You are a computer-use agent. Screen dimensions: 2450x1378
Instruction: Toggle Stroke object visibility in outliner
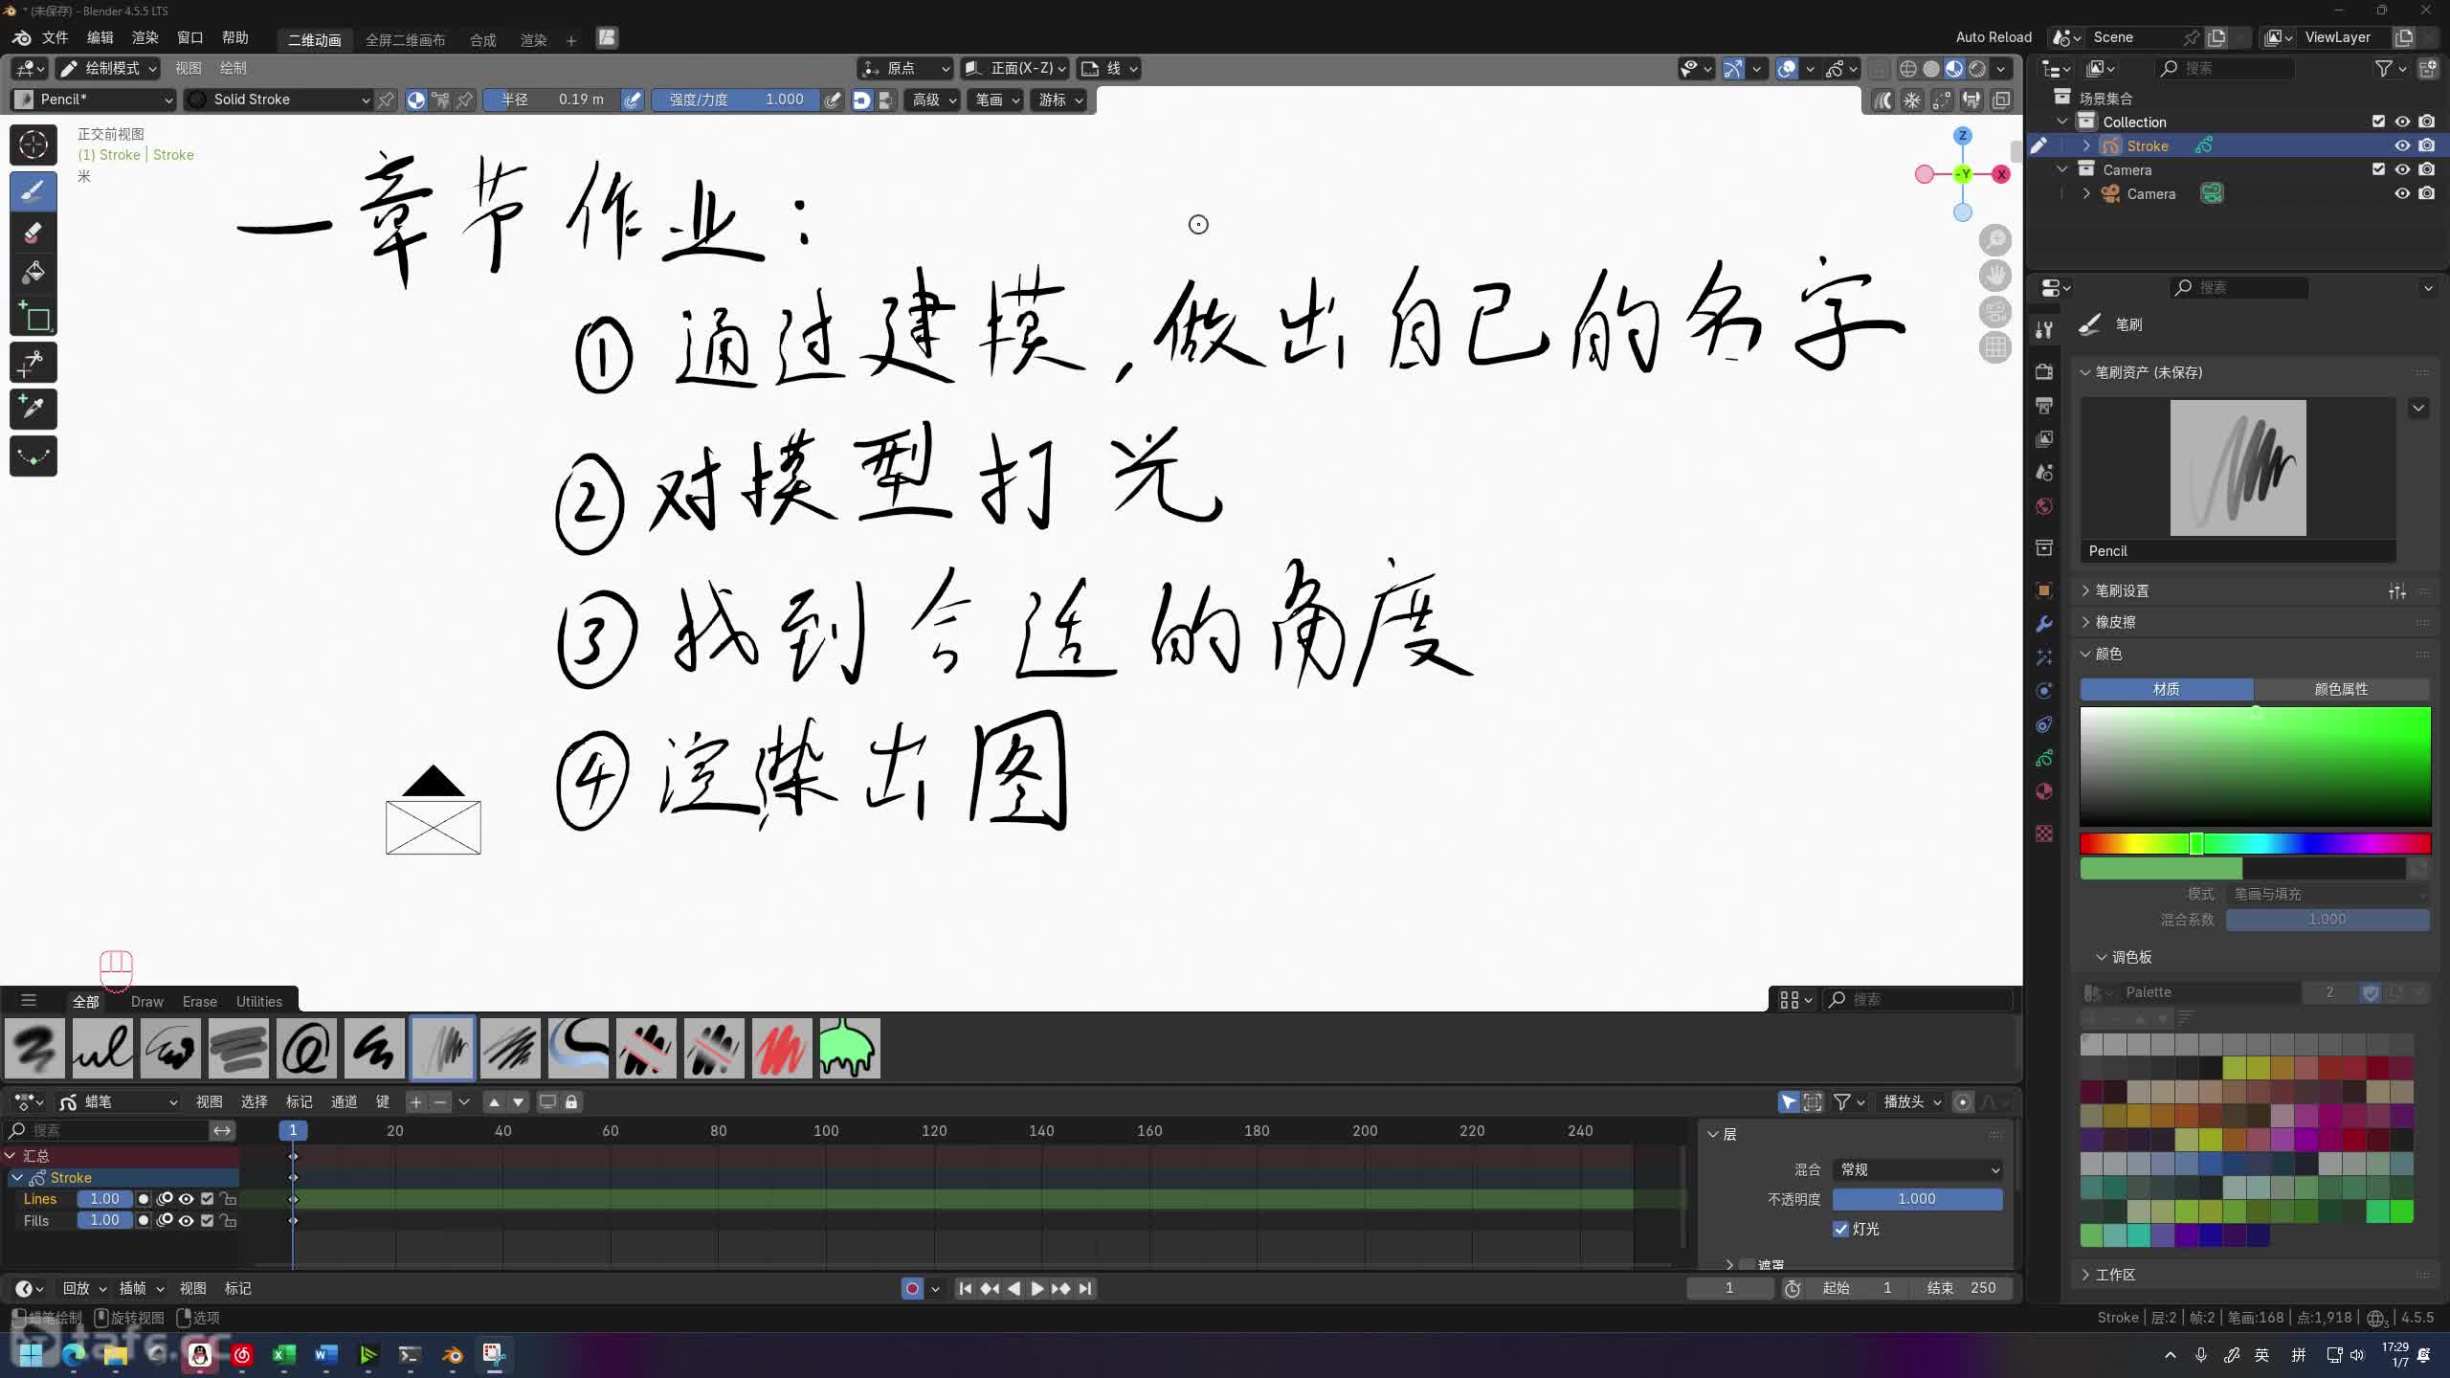[2401, 145]
